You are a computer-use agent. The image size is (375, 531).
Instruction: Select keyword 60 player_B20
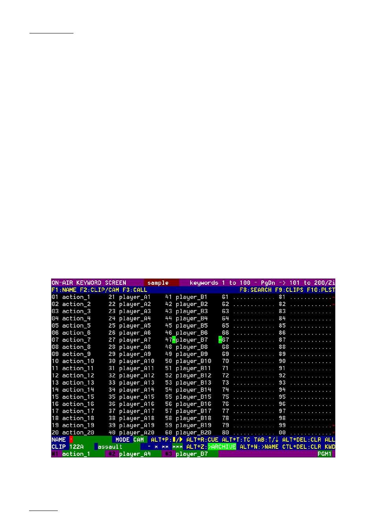click(x=188, y=432)
